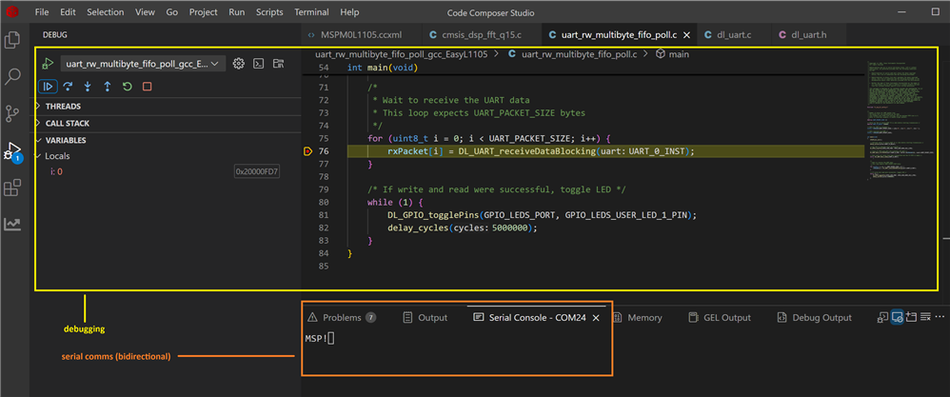This screenshot has width=950, height=397.
Task: Step out of current function
Action: [x=108, y=87]
